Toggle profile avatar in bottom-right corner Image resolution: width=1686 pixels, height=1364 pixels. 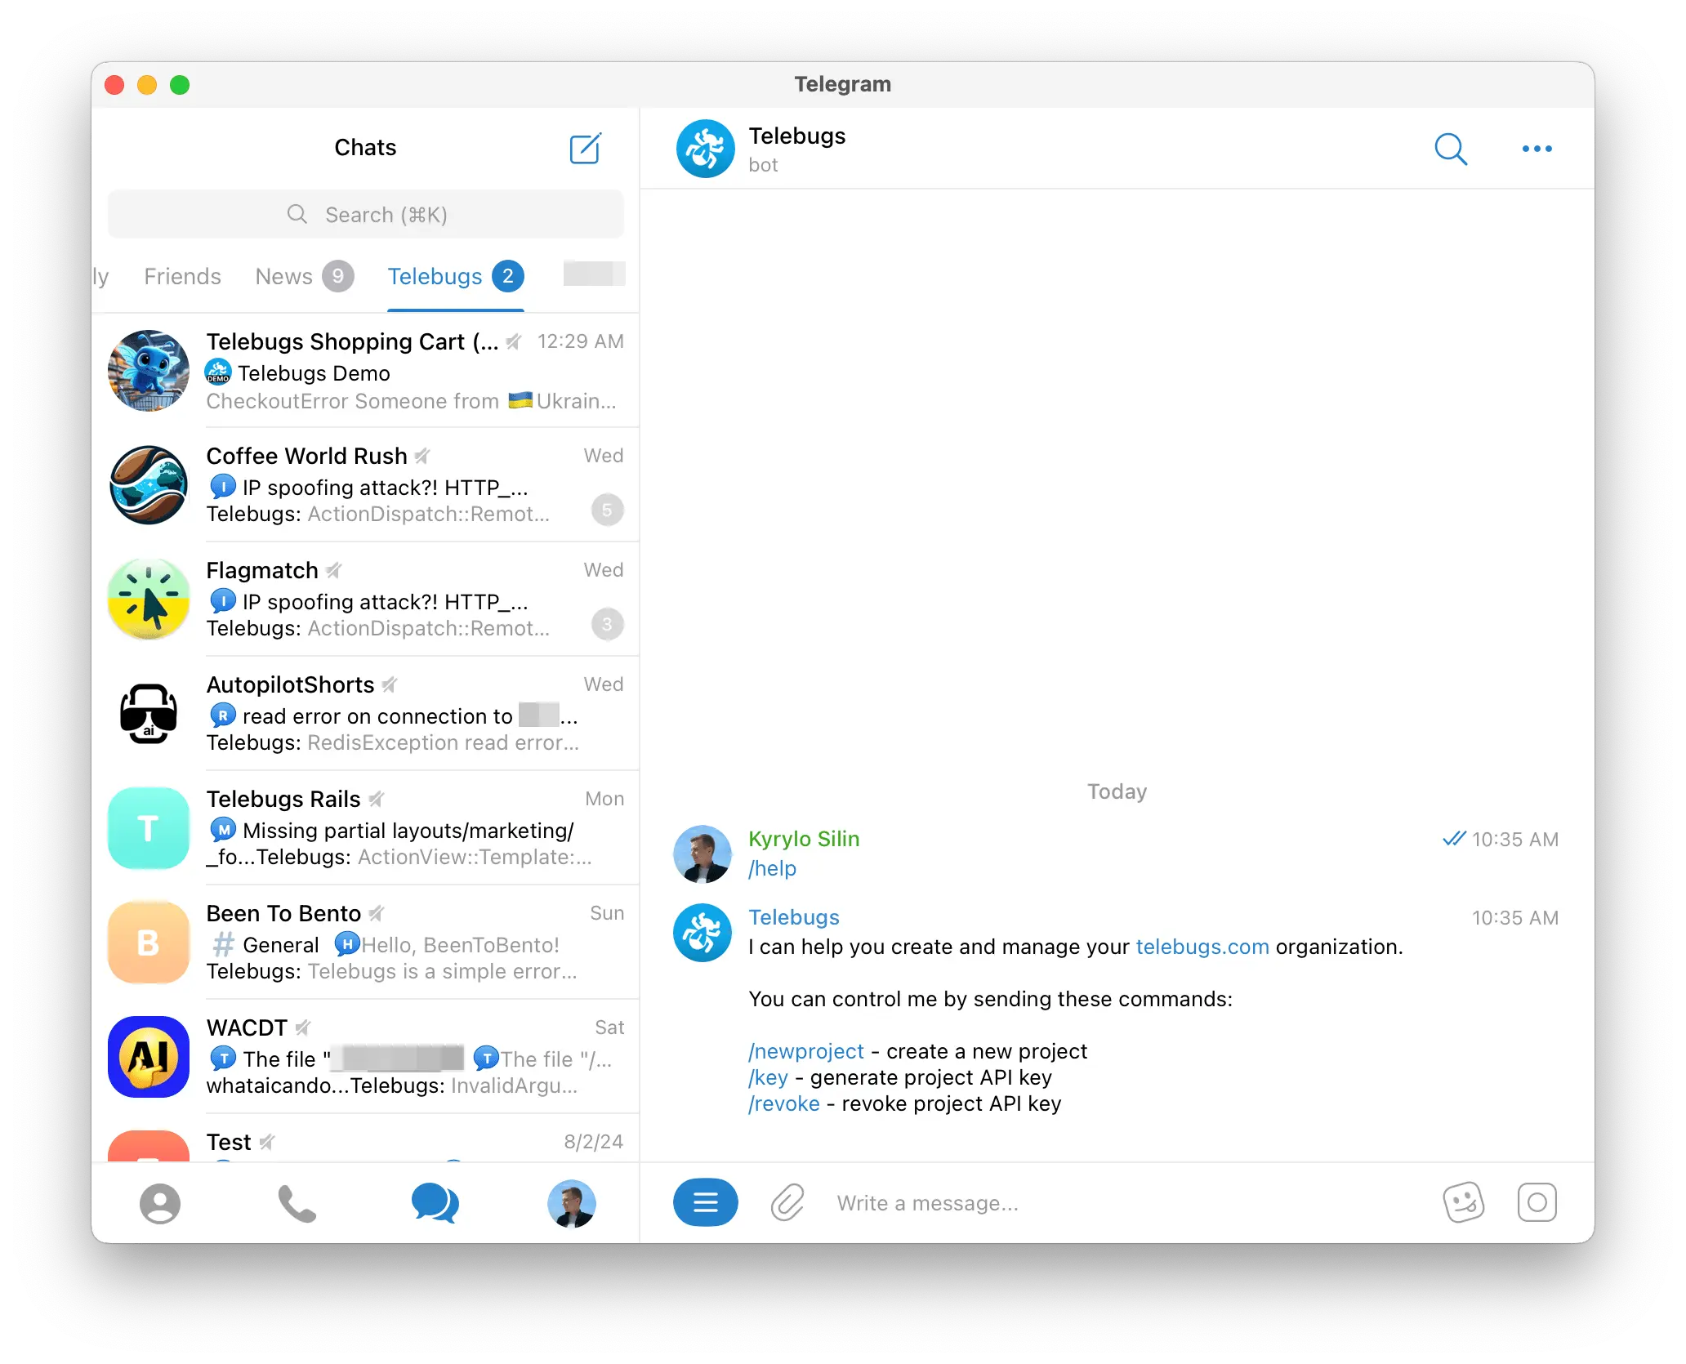point(571,1201)
